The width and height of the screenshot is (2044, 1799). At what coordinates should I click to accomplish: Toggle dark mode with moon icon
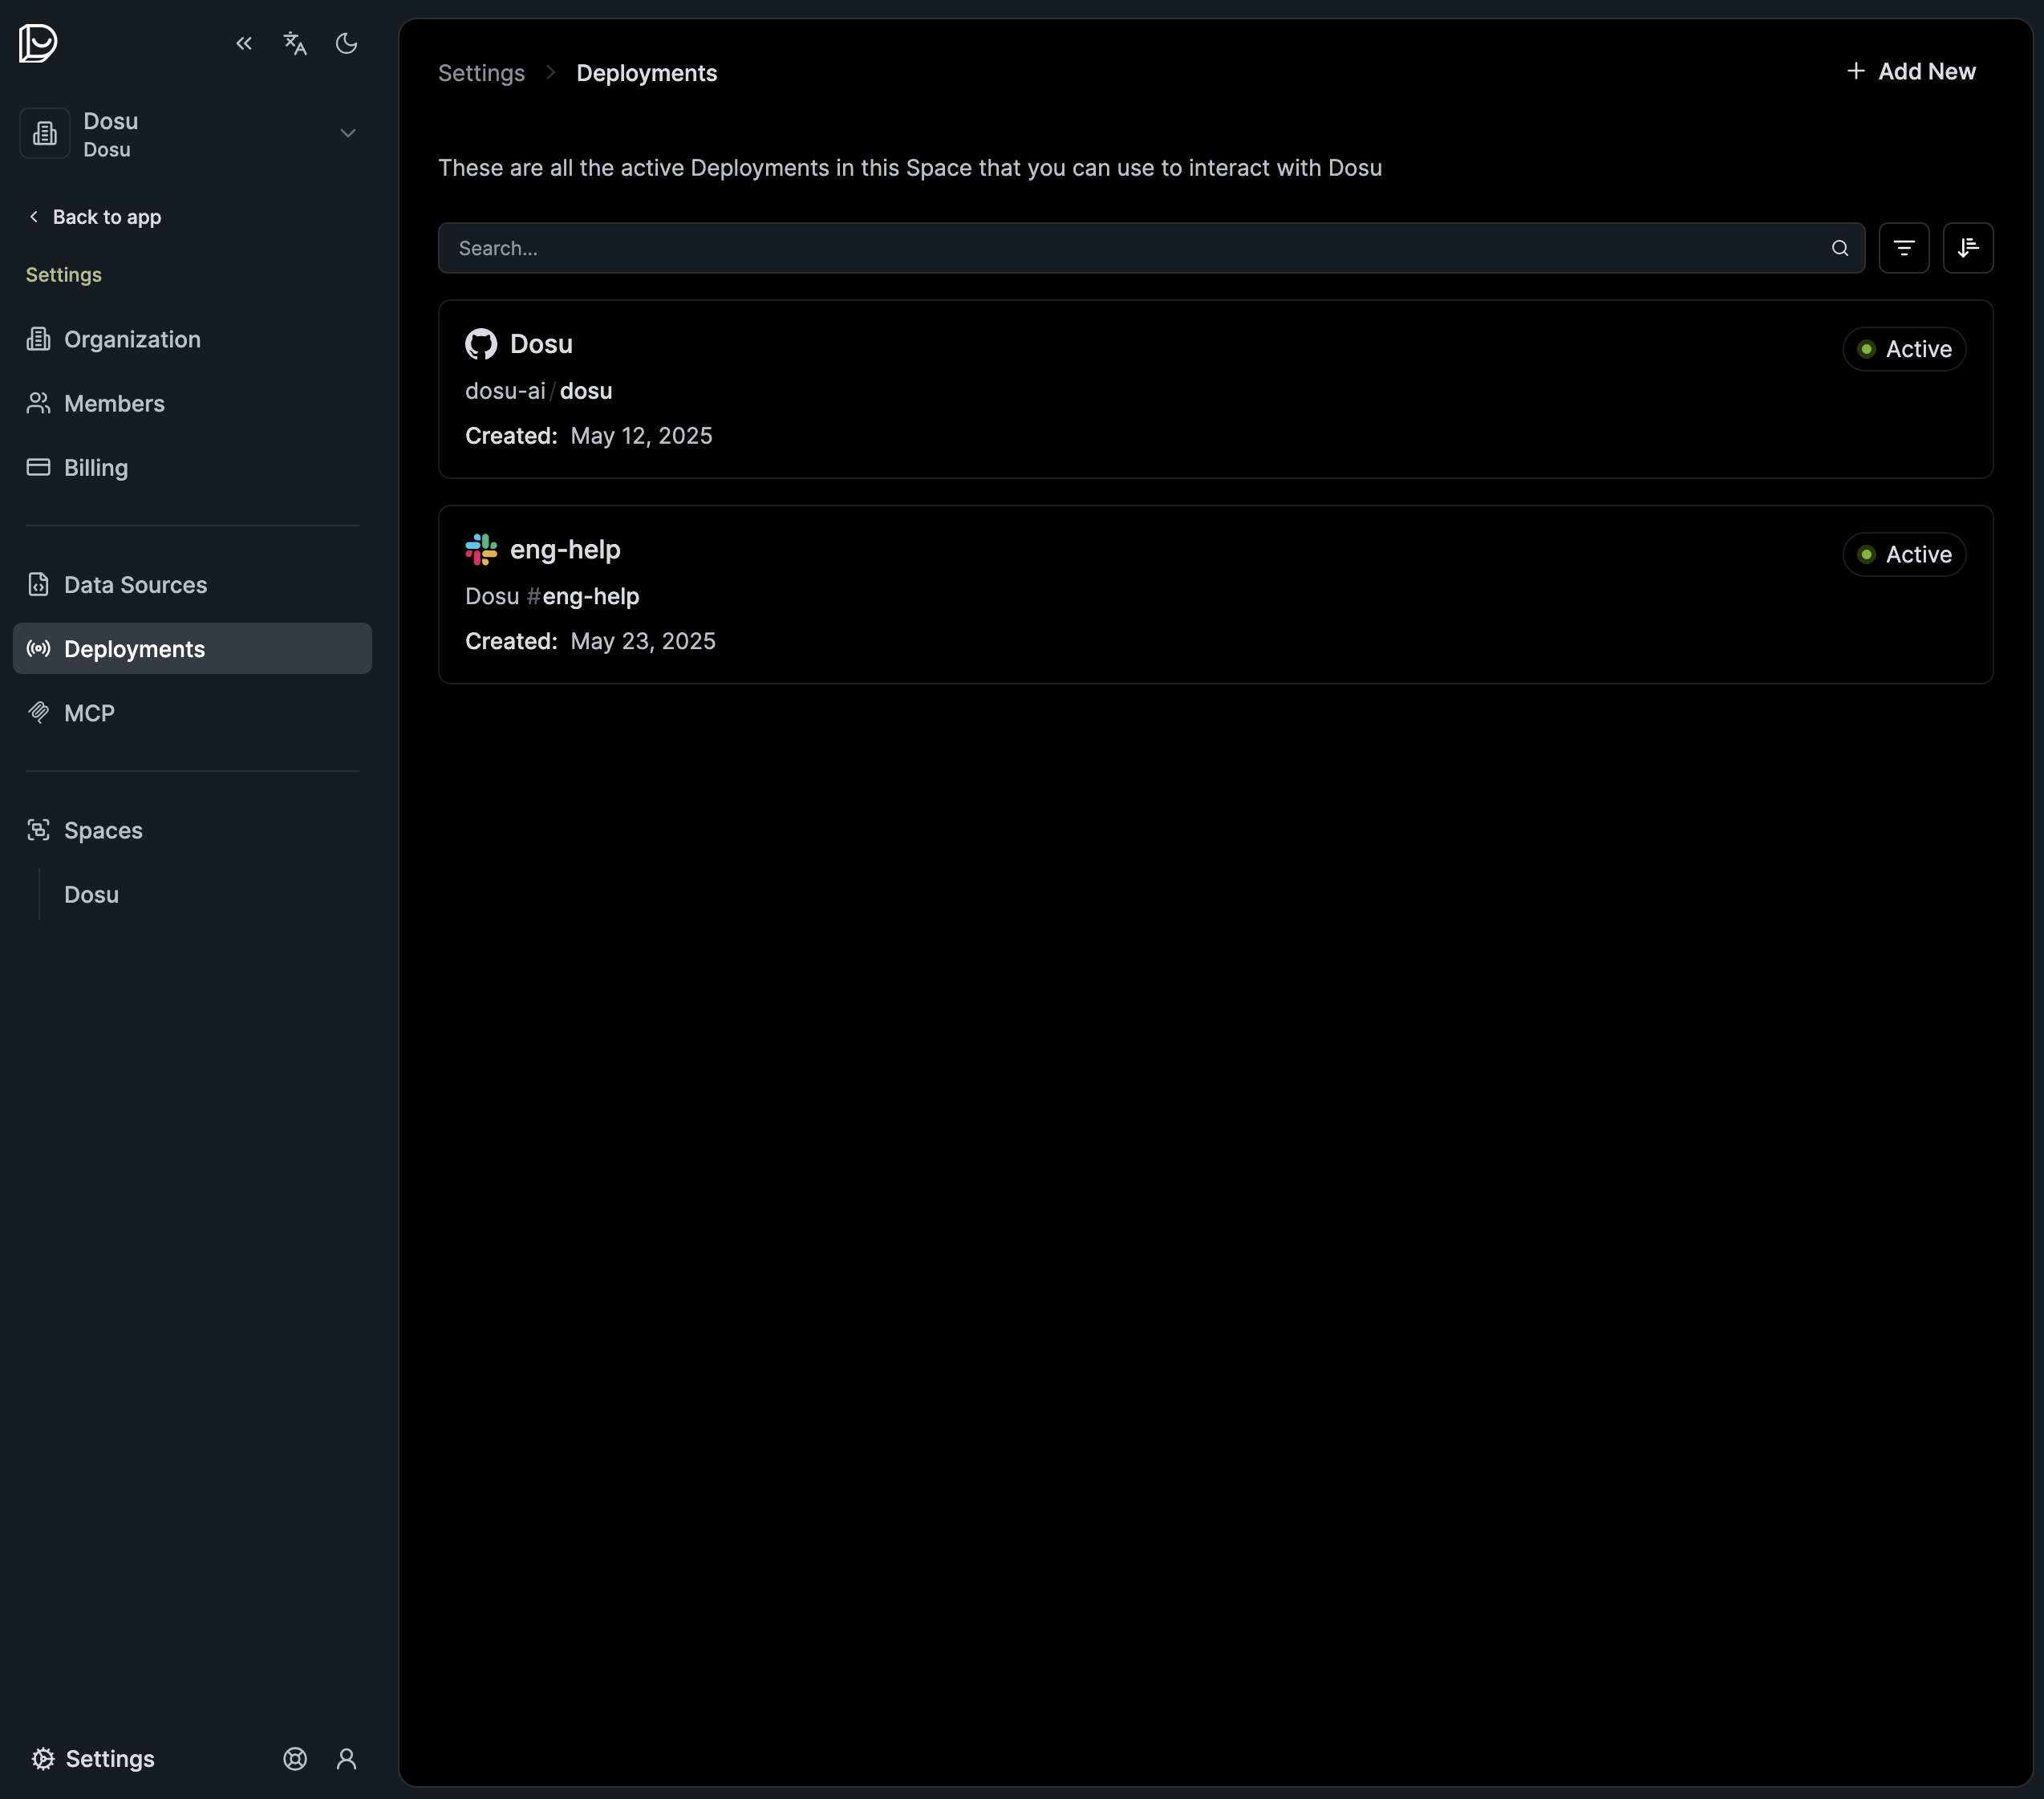pyautogui.click(x=346, y=43)
